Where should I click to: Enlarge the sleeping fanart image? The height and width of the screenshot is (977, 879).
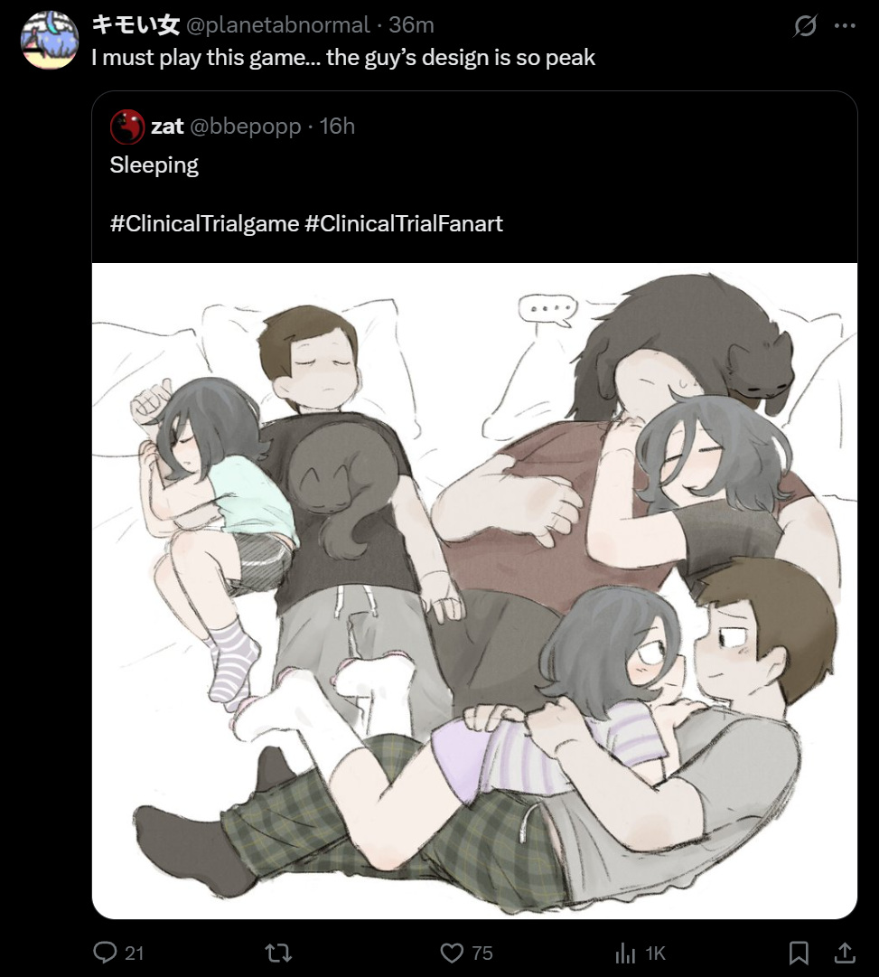[474, 591]
